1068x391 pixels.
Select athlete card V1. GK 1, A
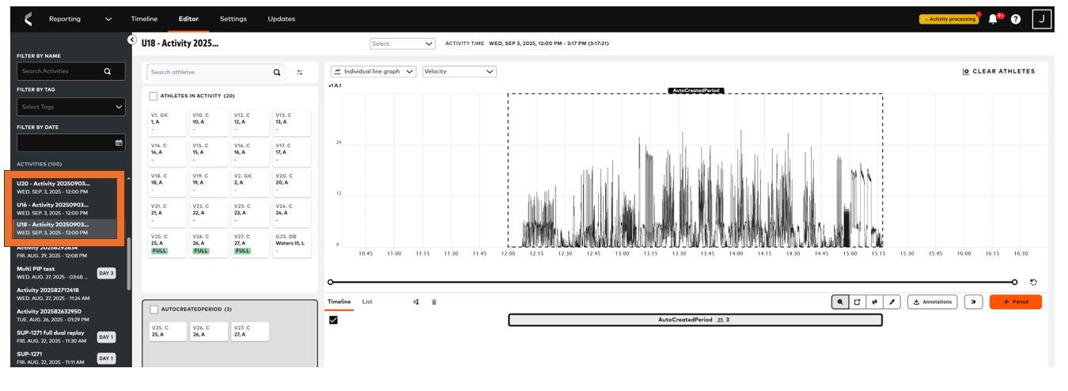click(x=168, y=123)
